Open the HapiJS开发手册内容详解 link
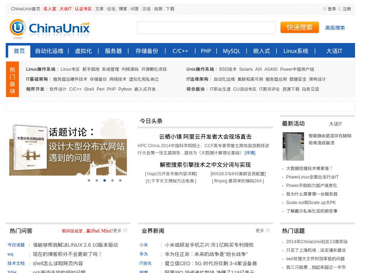Screen dimensions: 365x273 coord(171,174)
